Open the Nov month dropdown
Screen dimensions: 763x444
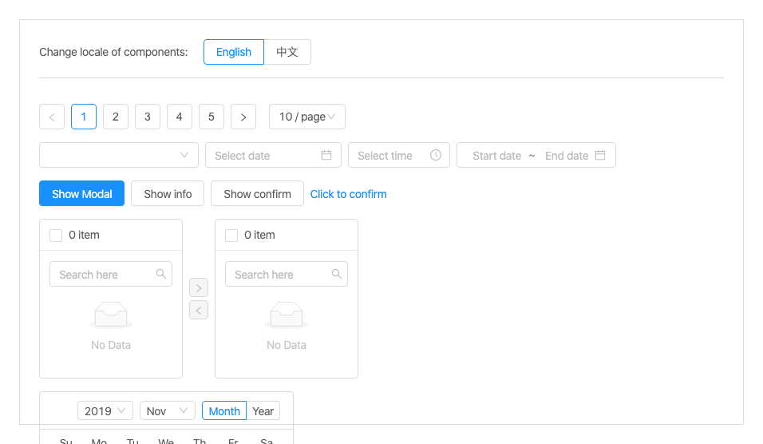pos(168,410)
